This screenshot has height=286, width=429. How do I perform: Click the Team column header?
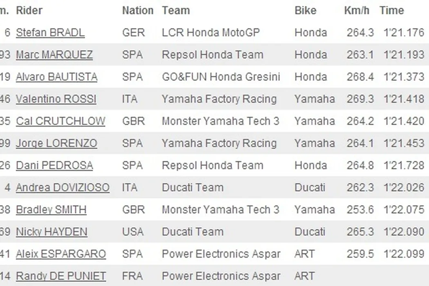click(x=176, y=10)
